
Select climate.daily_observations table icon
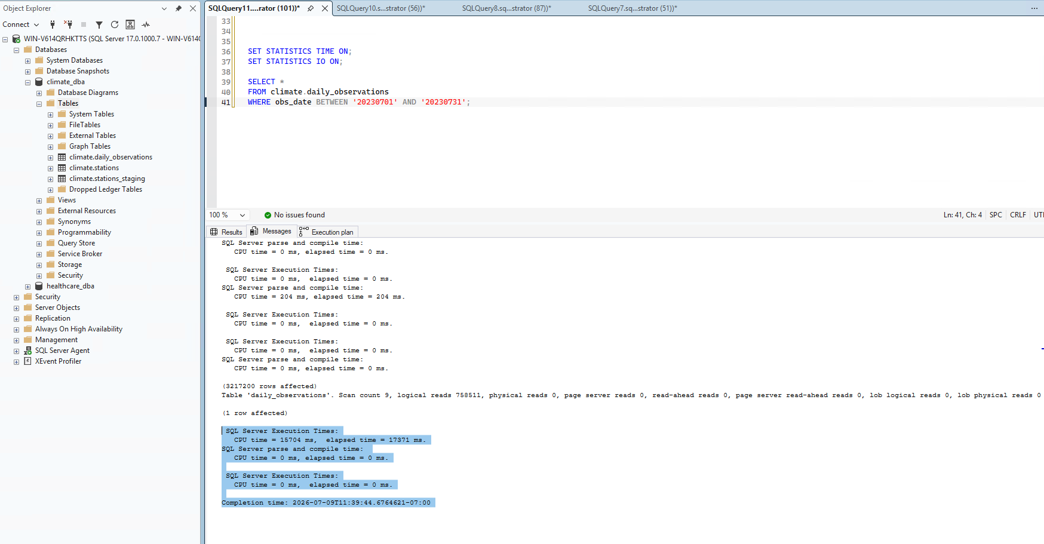(x=62, y=157)
